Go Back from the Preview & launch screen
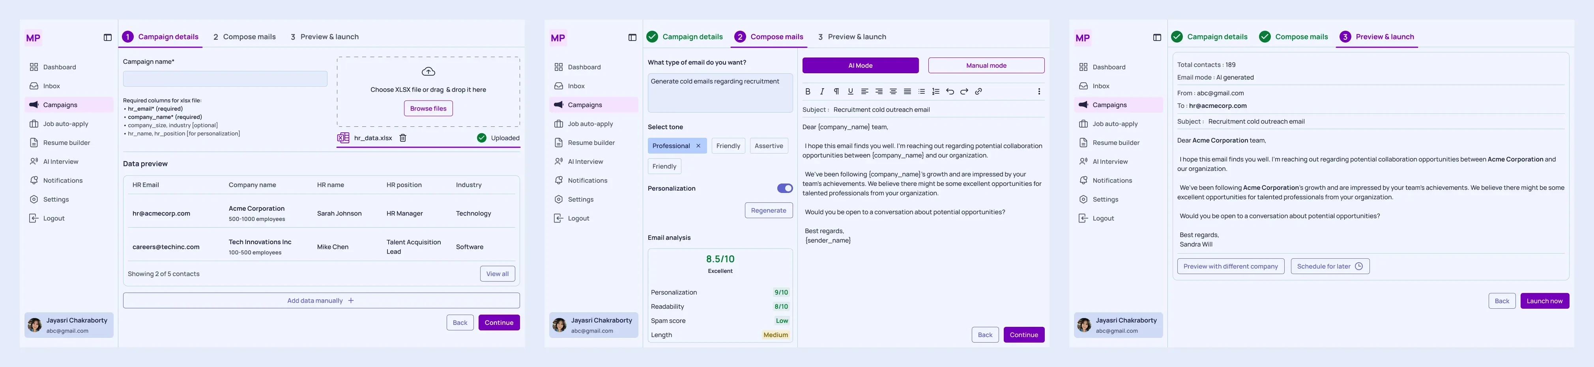This screenshot has height=367, width=1594. 1502,301
